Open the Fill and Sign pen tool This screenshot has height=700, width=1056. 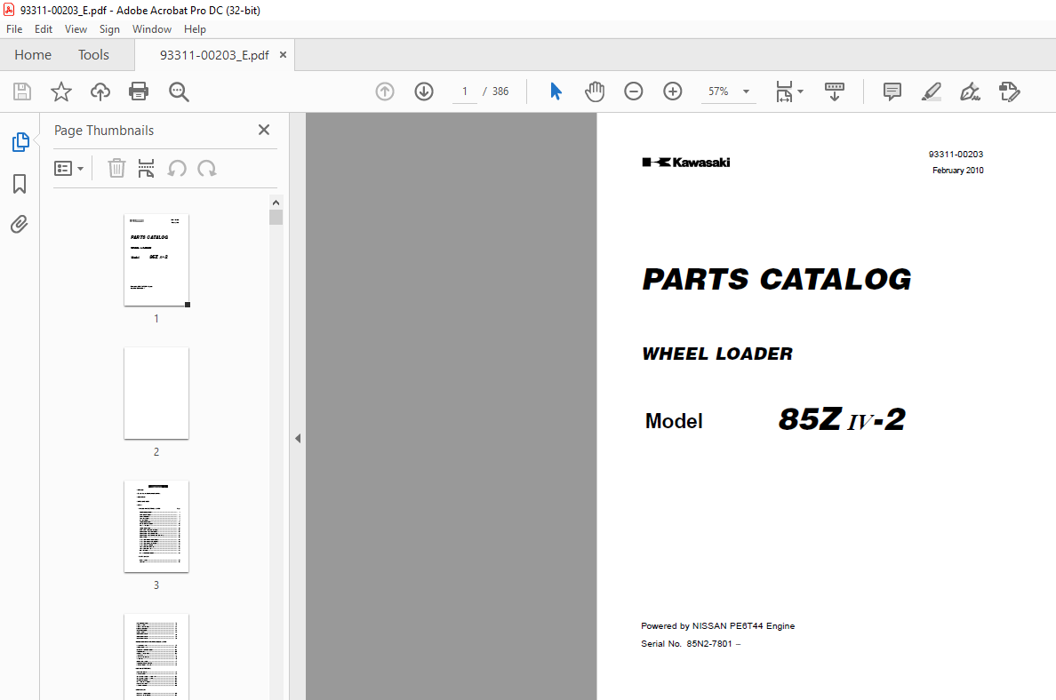coord(971,91)
